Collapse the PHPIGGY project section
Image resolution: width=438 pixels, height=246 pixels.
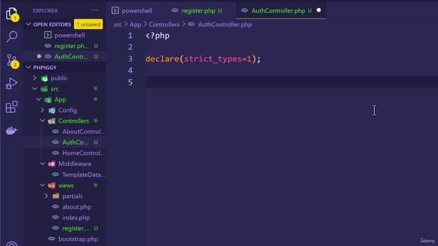coord(28,67)
